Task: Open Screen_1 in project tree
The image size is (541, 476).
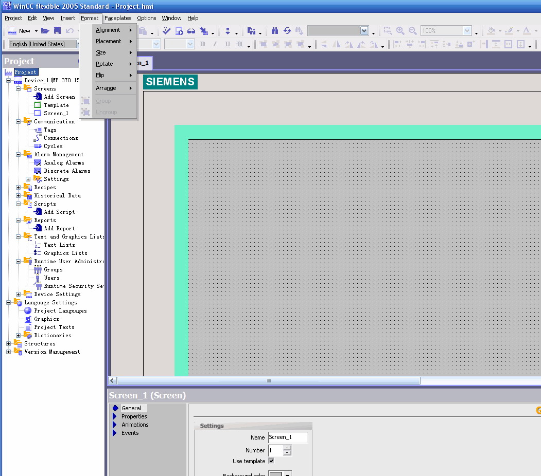Action: 56,113
